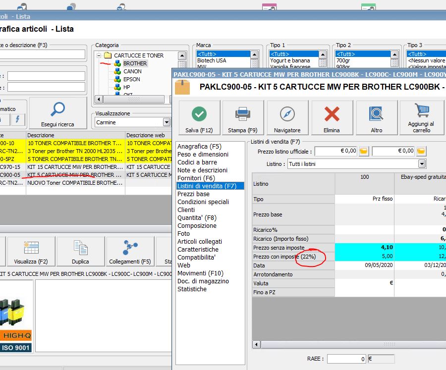This screenshot has width=446, height=370.
Task: Select Biotech USA in Marca list
Action: click(x=212, y=60)
